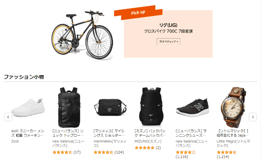This screenshot has height=161, width=261.
Task: Click the 今すぐチェック button
Action: tap(168, 42)
